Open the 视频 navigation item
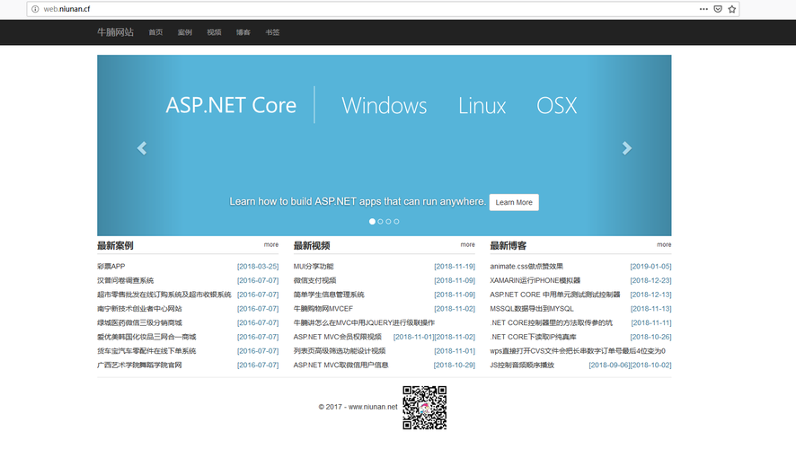 tap(214, 32)
